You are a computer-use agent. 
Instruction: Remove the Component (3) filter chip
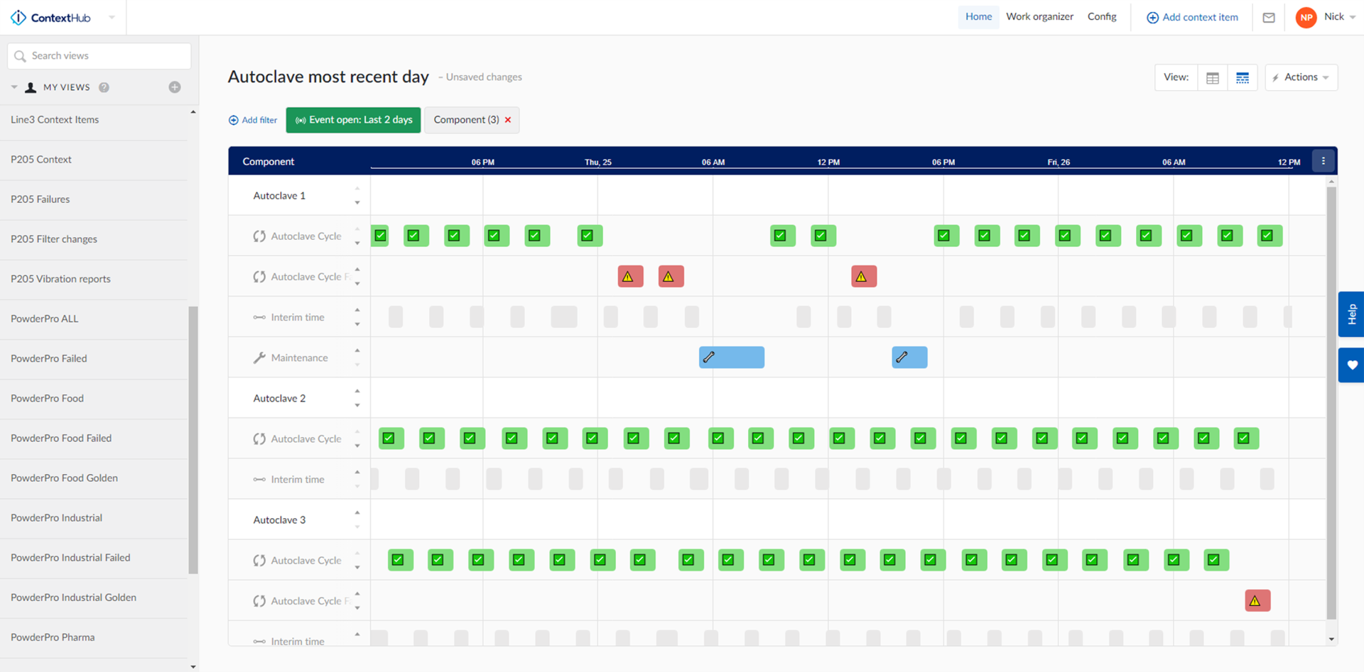[508, 120]
